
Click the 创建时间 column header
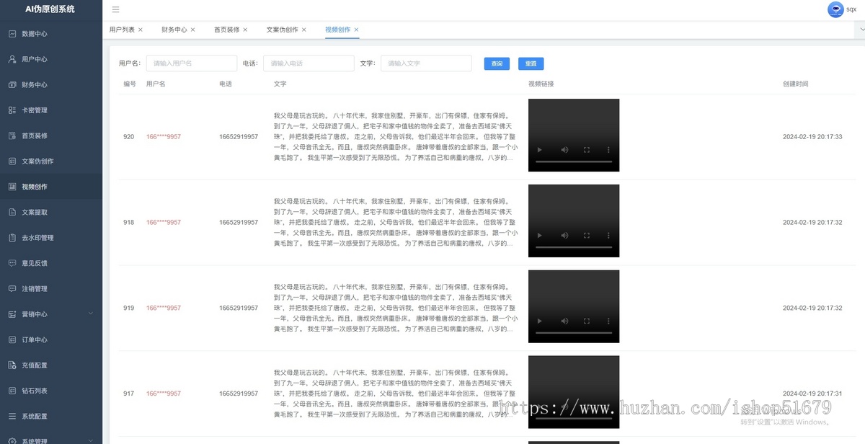pos(795,84)
